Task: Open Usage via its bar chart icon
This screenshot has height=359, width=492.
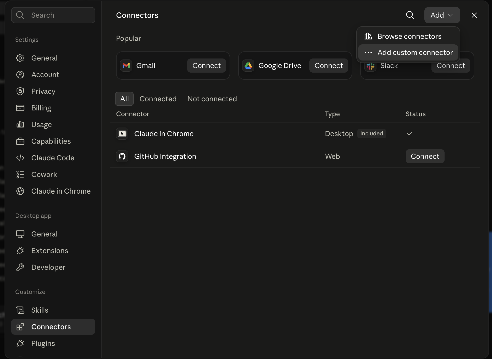Action: click(20, 125)
